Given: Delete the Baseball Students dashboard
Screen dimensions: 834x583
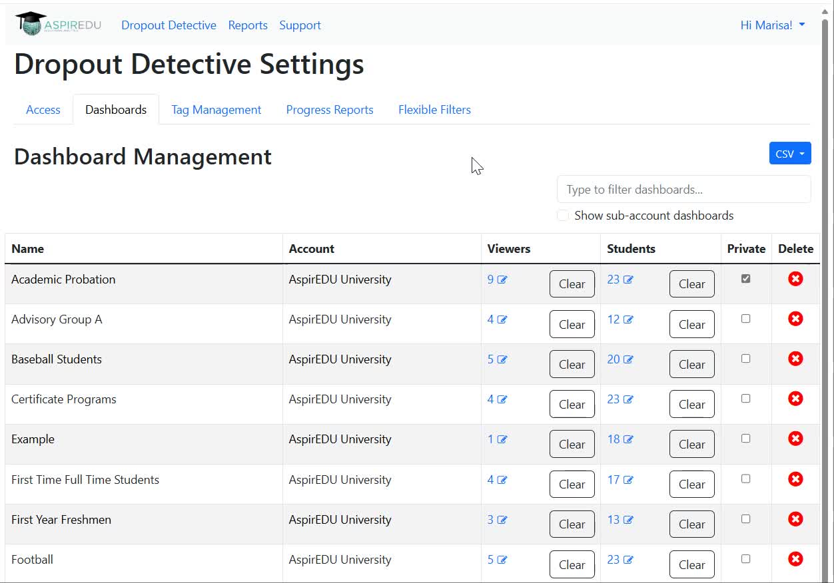Looking at the screenshot, I should (795, 359).
